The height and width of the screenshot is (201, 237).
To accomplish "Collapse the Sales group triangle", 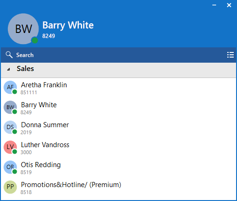I will tap(8, 69).
